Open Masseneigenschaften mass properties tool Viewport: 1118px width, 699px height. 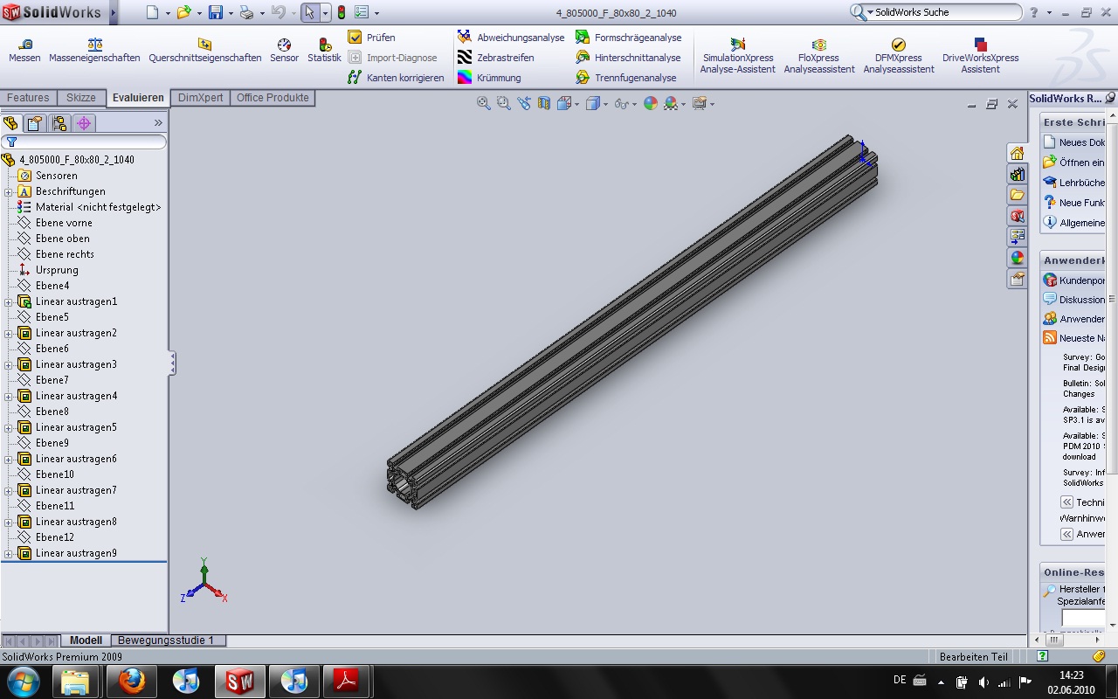coord(94,51)
